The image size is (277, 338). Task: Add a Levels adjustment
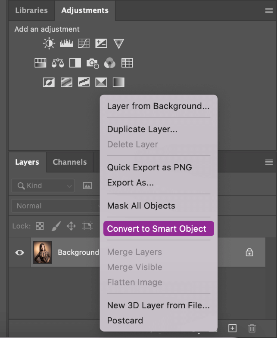pos(66,43)
